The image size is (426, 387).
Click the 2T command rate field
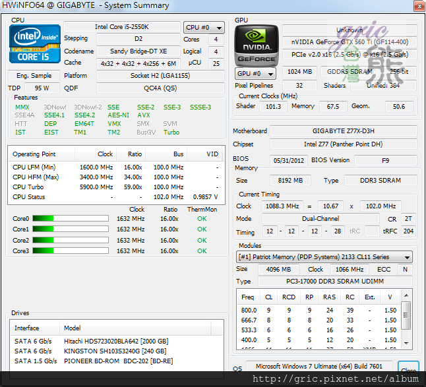[x=408, y=219]
